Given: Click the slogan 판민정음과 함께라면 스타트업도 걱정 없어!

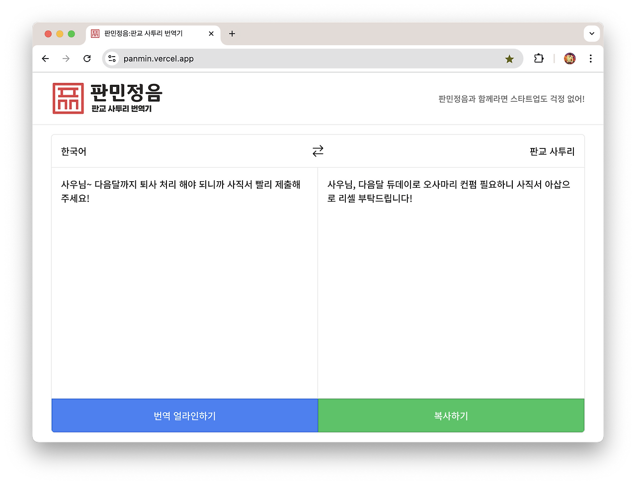Looking at the screenshot, I should [x=511, y=99].
